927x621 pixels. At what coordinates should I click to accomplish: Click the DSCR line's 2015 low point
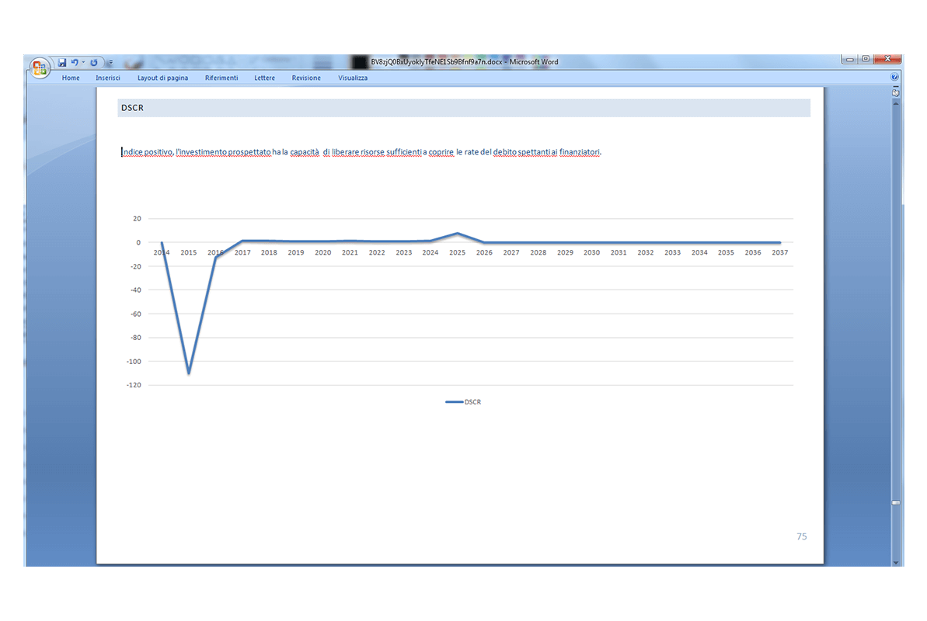[189, 373]
